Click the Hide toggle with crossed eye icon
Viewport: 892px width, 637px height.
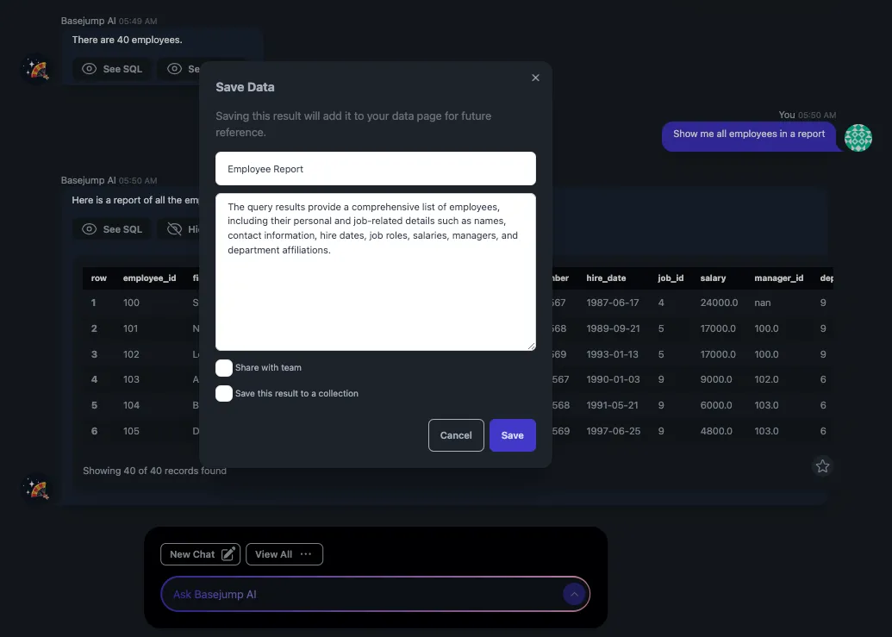(178, 229)
